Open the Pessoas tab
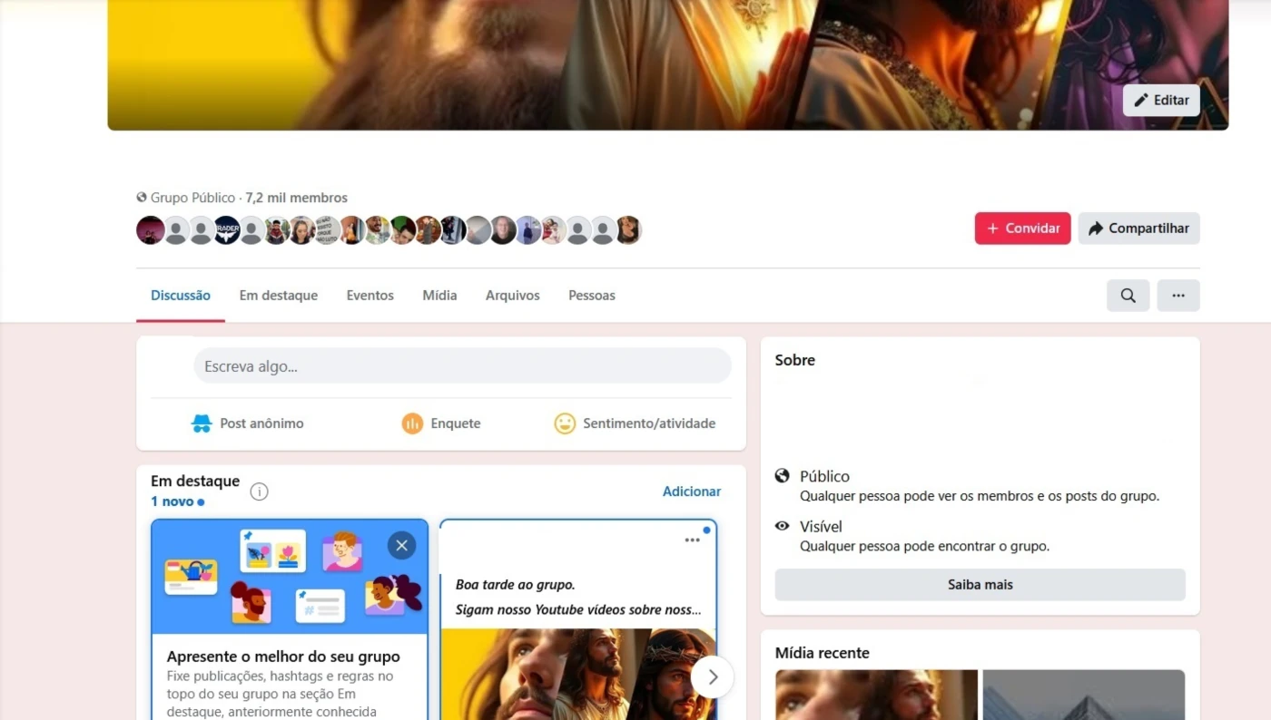This screenshot has height=720, width=1271. (x=592, y=296)
